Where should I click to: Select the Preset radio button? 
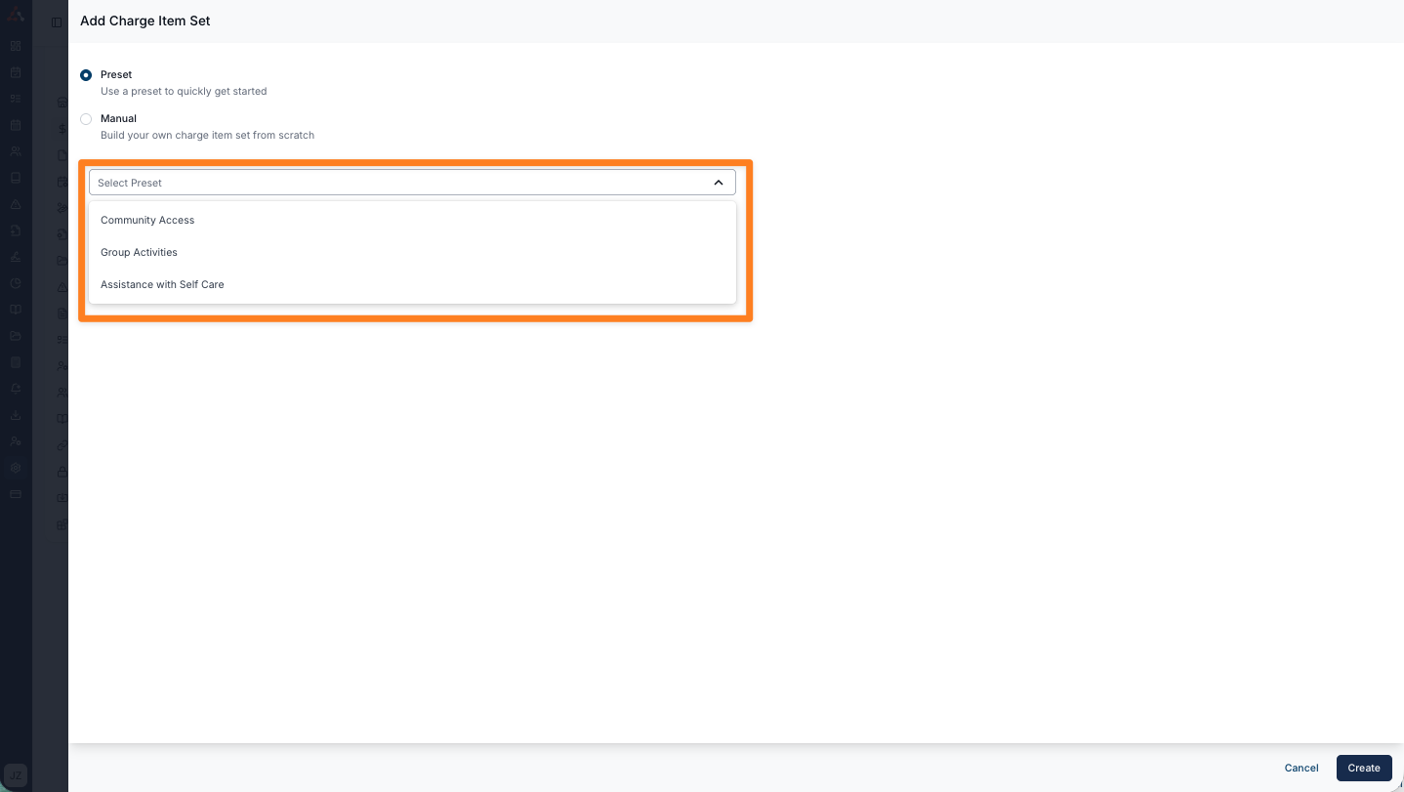tap(86, 75)
